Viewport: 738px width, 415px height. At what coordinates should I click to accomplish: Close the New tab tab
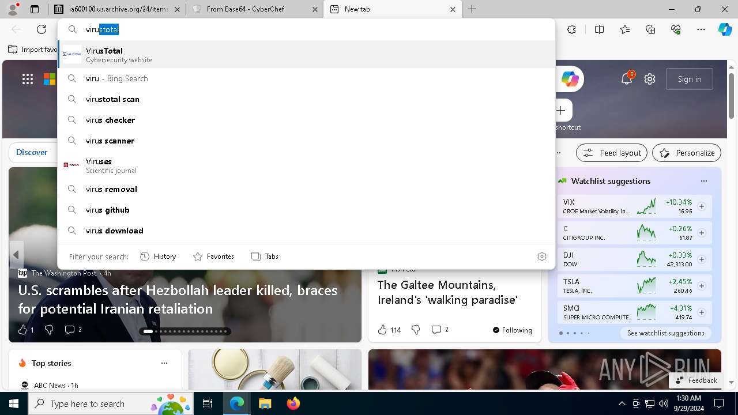tap(453, 9)
